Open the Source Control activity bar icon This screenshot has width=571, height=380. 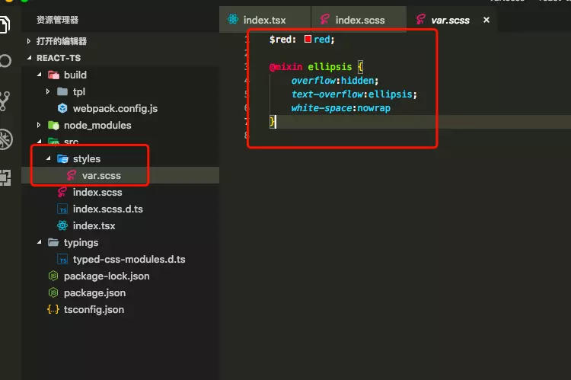click(x=5, y=101)
